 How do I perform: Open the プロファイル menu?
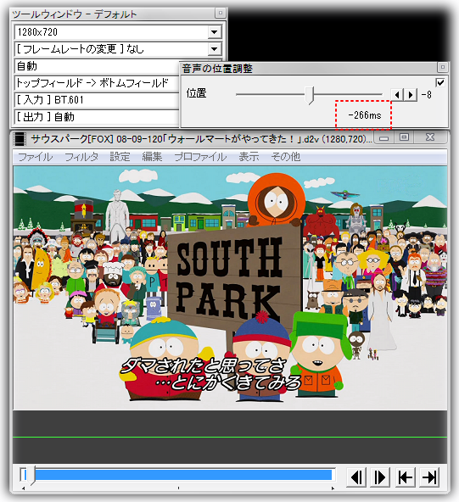click(200, 157)
